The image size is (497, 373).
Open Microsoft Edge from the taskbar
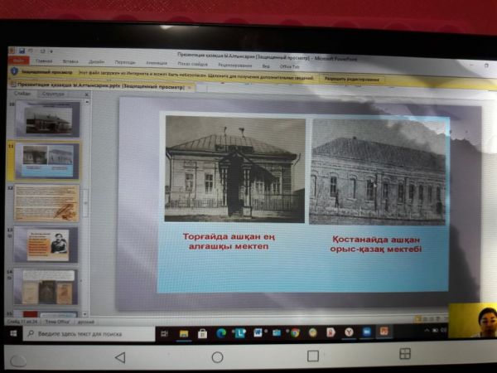(x=221, y=332)
